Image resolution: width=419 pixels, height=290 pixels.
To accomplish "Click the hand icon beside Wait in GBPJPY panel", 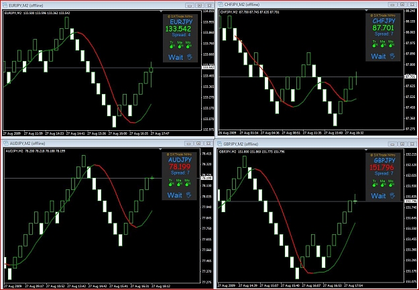I will click(392, 195).
